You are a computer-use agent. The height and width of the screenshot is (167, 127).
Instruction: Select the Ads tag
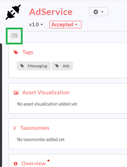[x=62, y=66]
